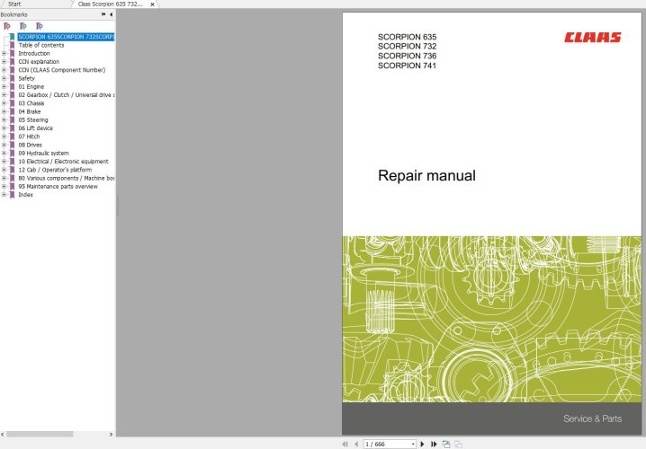
Task: Expand the 03 Chassis bookmark
Action: point(4,103)
